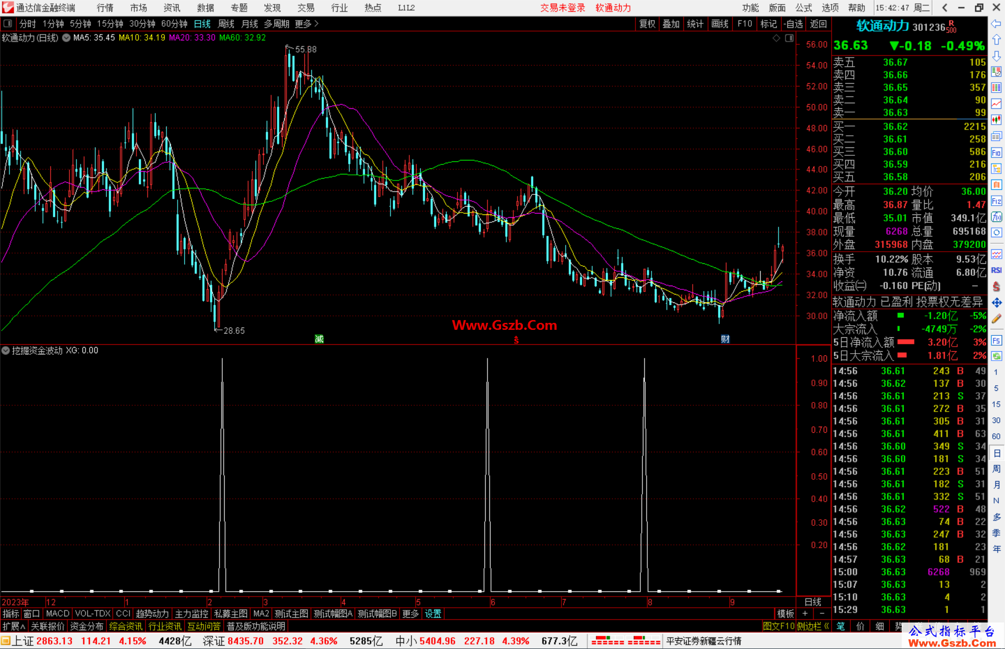This screenshot has width=1005, height=649.
Task: Open the tree structure sidebar icon
Action: point(996,168)
